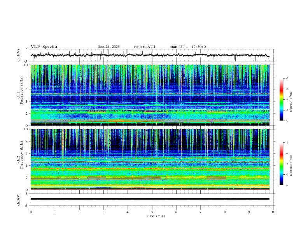Click the ch.2 colorbar "-4" tick label

tap(287, 153)
